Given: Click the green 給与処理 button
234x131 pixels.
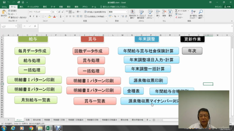Looking at the screenshot, I should (x=32, y=60).
